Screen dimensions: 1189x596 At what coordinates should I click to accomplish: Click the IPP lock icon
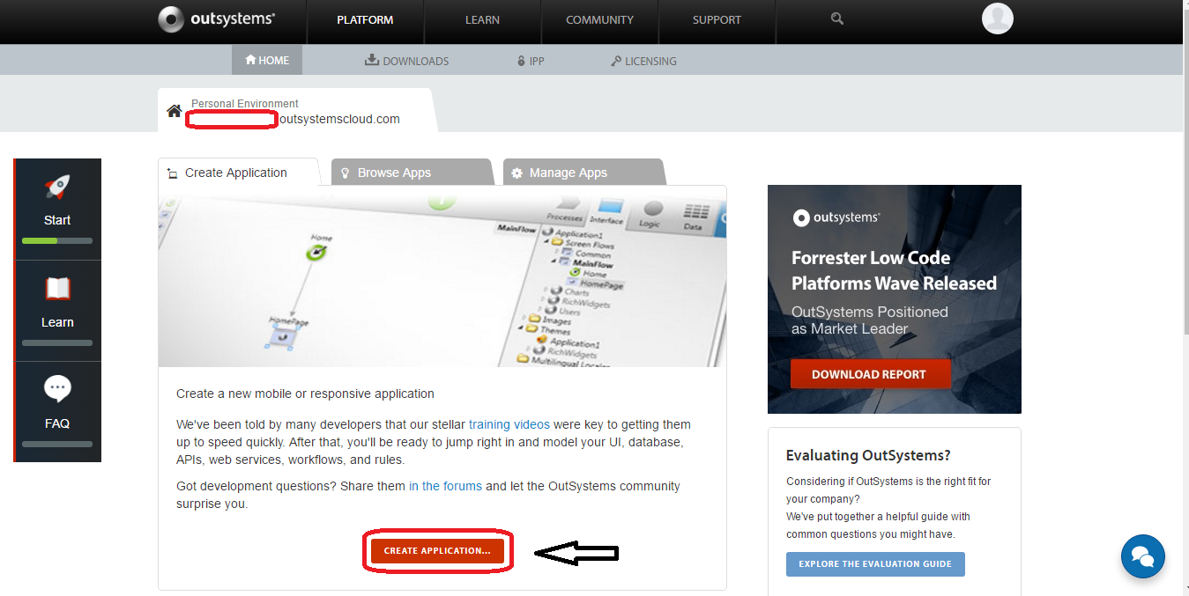(x=522, y=61)
